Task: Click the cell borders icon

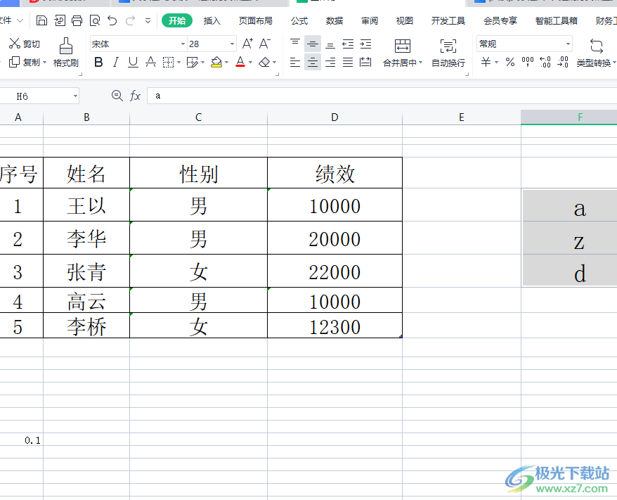Action: coord(168,62)
